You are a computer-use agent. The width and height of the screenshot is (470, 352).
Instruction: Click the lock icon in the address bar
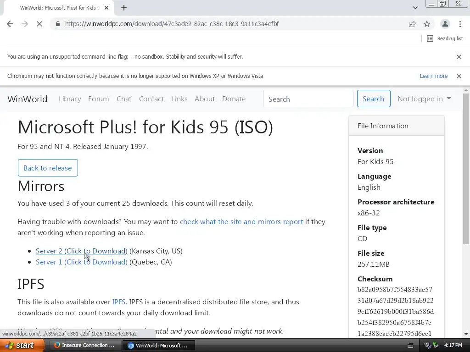coord(58,24)
